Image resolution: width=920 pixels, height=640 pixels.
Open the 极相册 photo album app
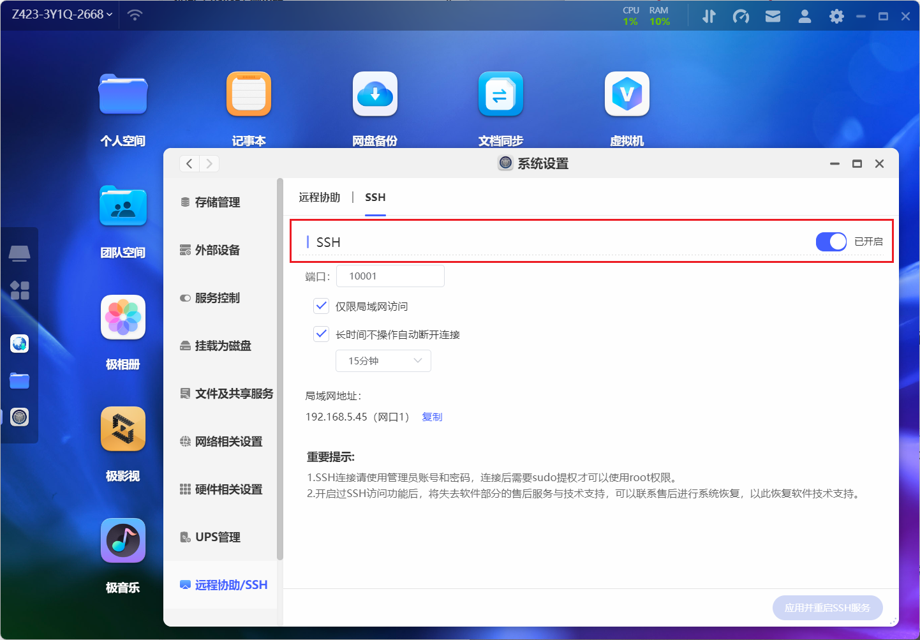tap(122, 317)
